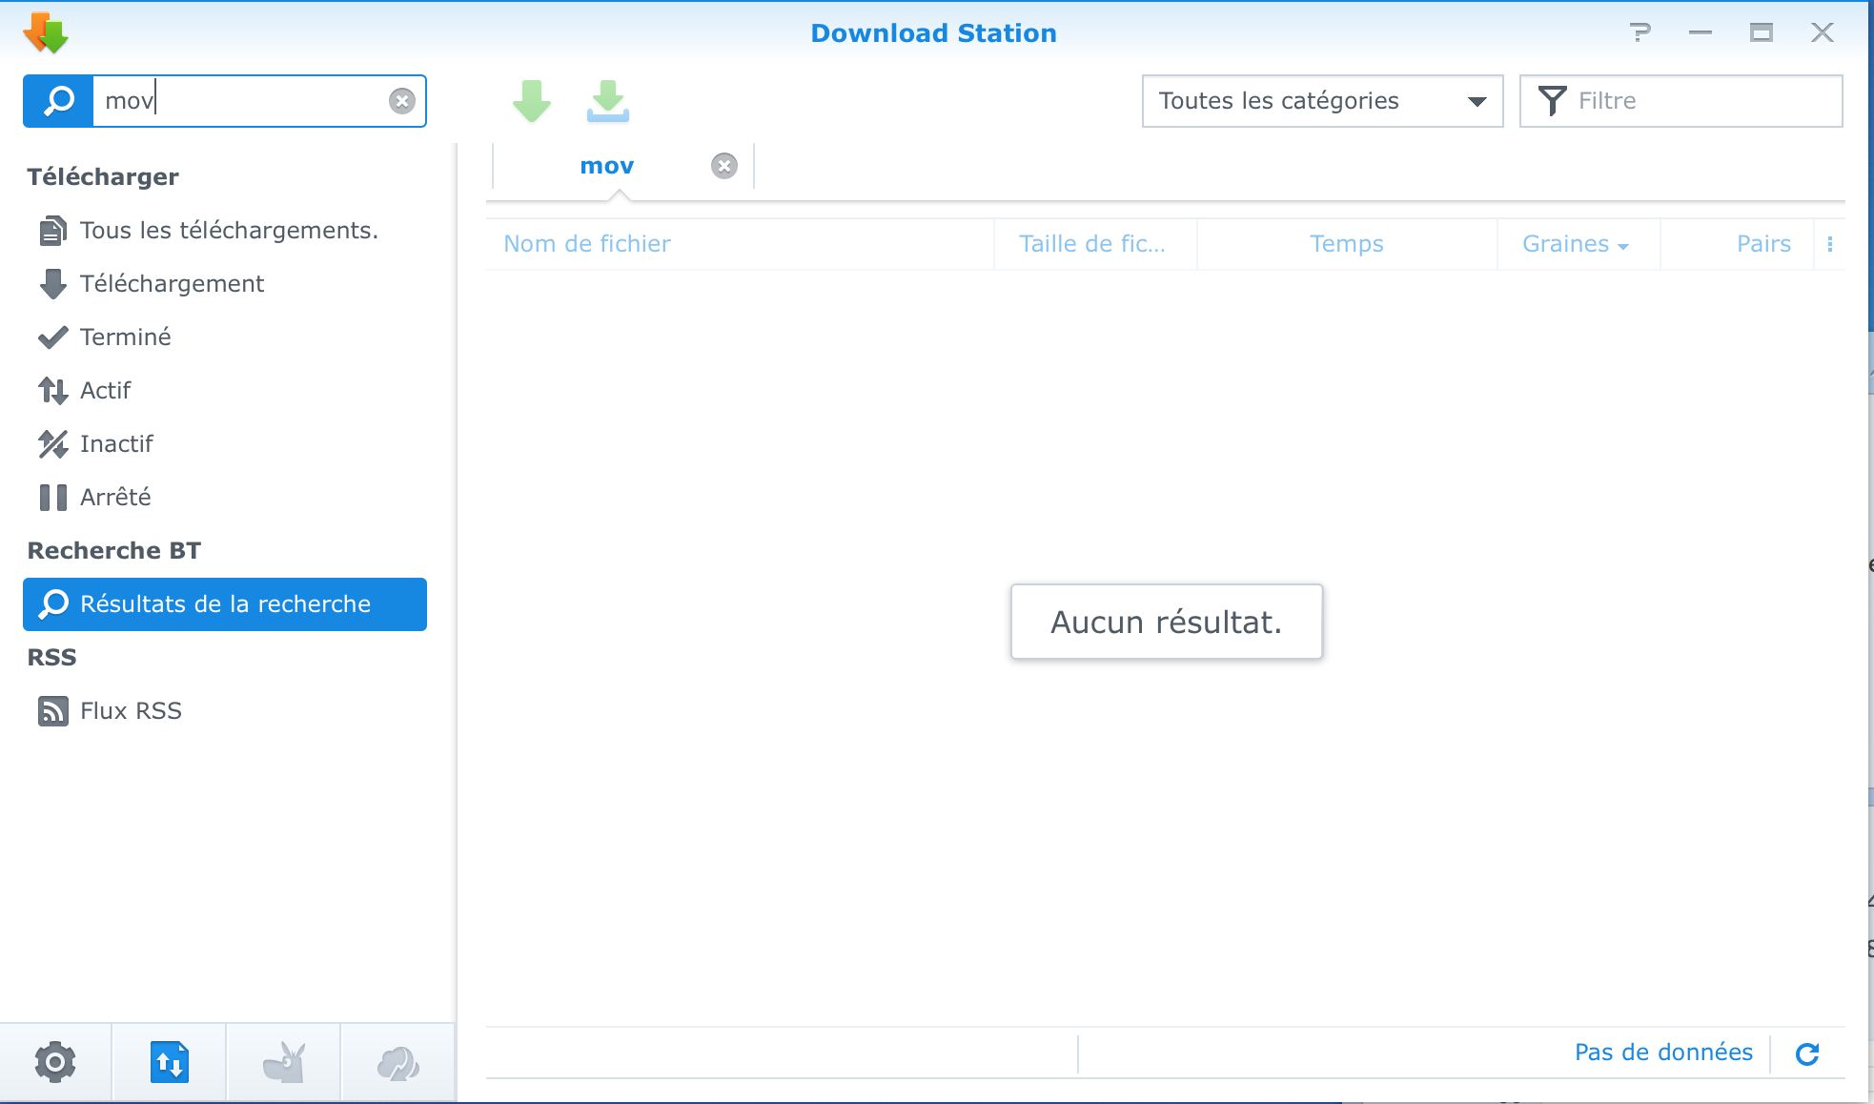This screenshot has height=1104, width=1874.
Task: Click the magnifier search button
Action: click(x=58, y=101)
